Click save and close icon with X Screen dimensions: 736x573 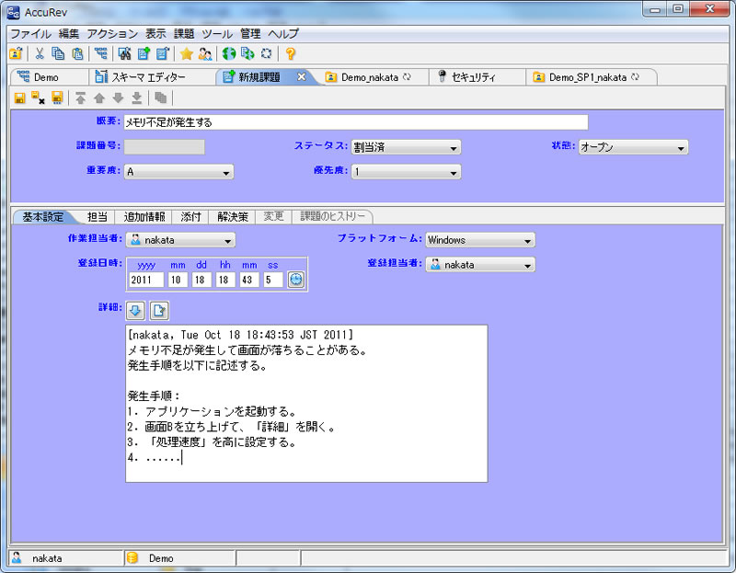coord(38,97)
